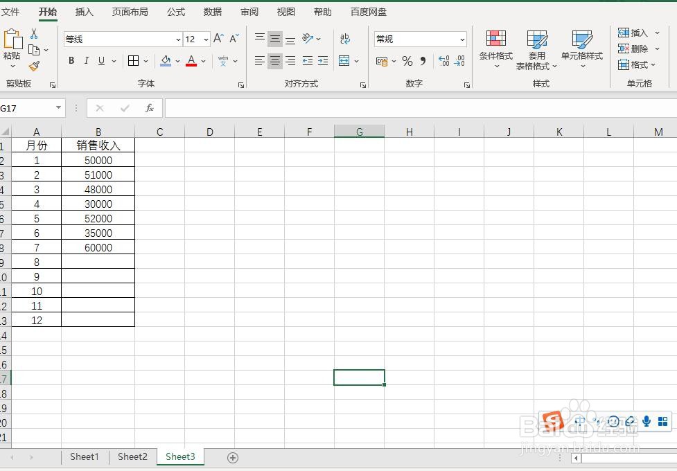Switch to the Sheet1 worksheet tab
677x471 pixels.
84,456
